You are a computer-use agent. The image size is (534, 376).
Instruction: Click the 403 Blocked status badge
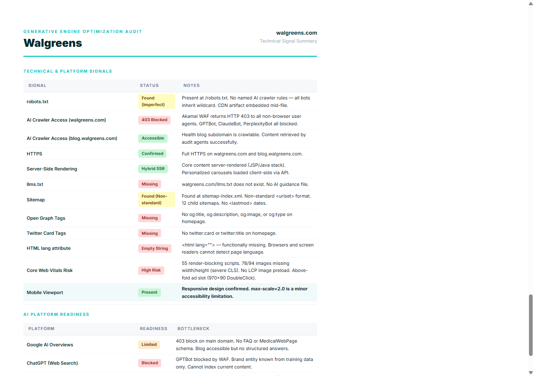pos(154,120)
